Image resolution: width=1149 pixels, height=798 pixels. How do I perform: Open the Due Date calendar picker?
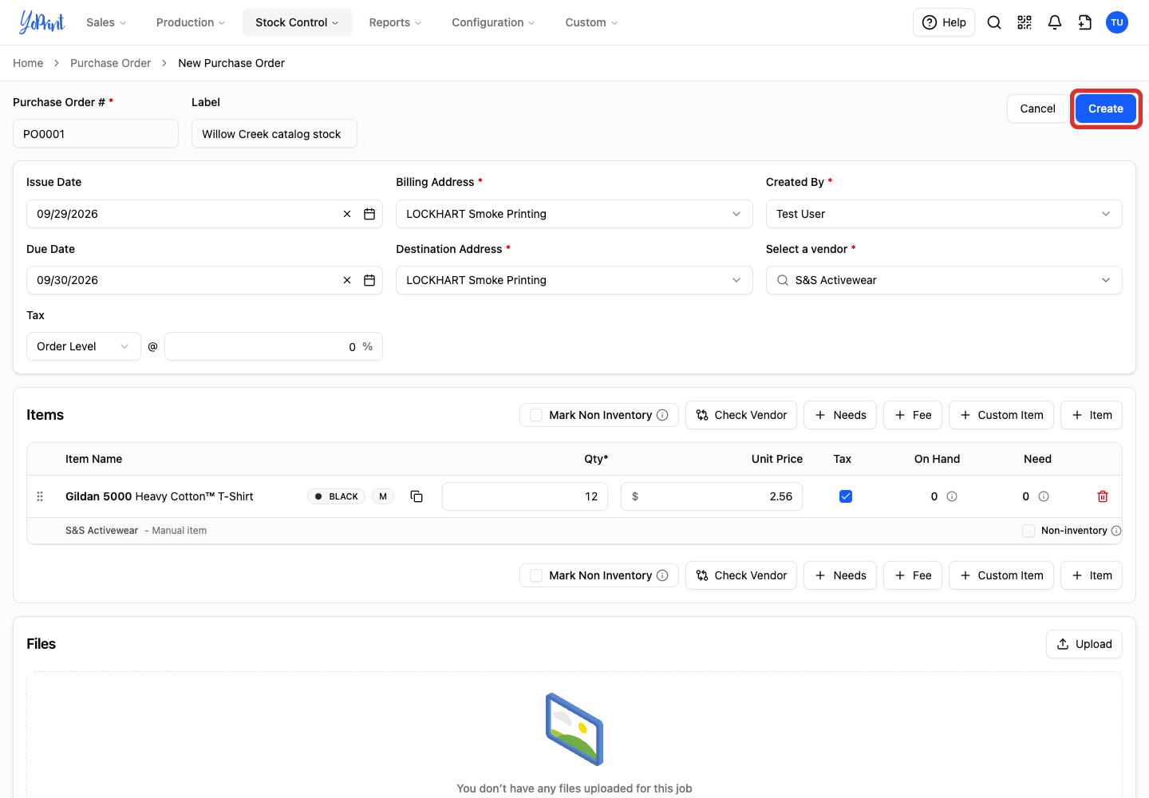pos(369,280)
